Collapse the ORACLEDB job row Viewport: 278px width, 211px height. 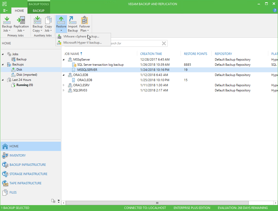coord(64,75)
